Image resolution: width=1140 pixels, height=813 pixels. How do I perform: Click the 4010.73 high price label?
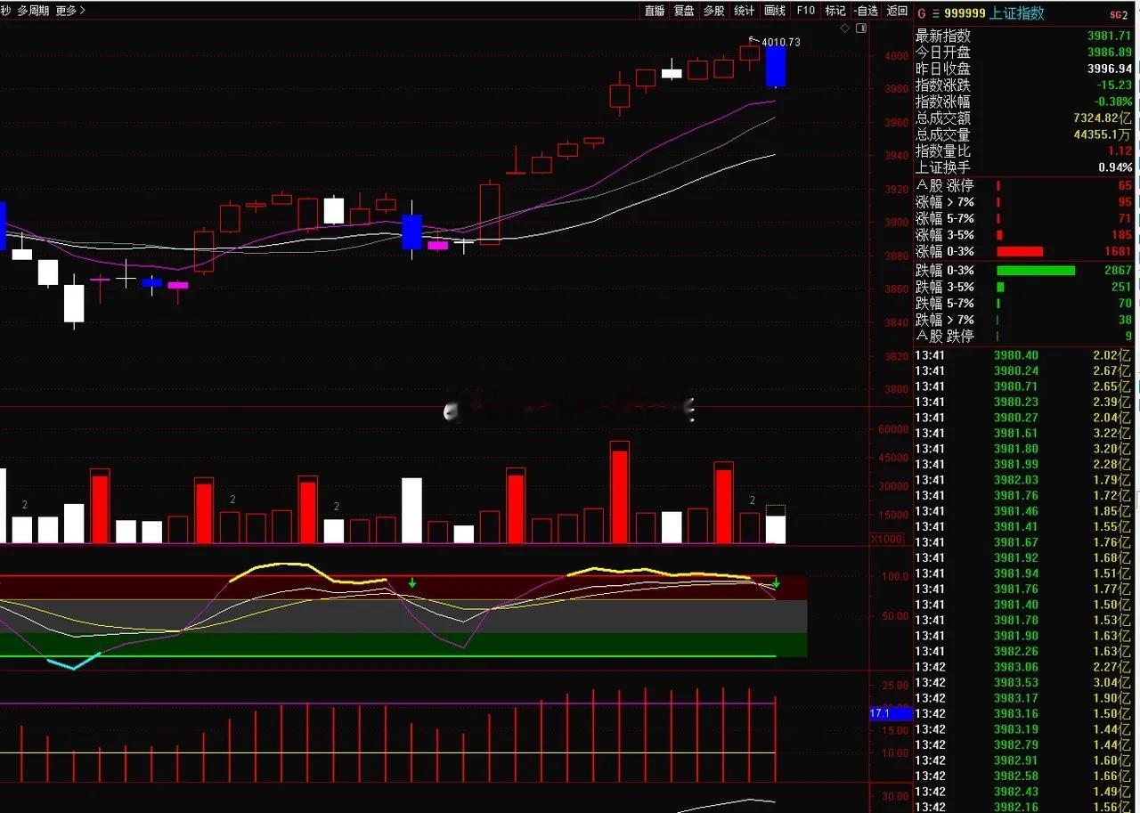[781, 42]
